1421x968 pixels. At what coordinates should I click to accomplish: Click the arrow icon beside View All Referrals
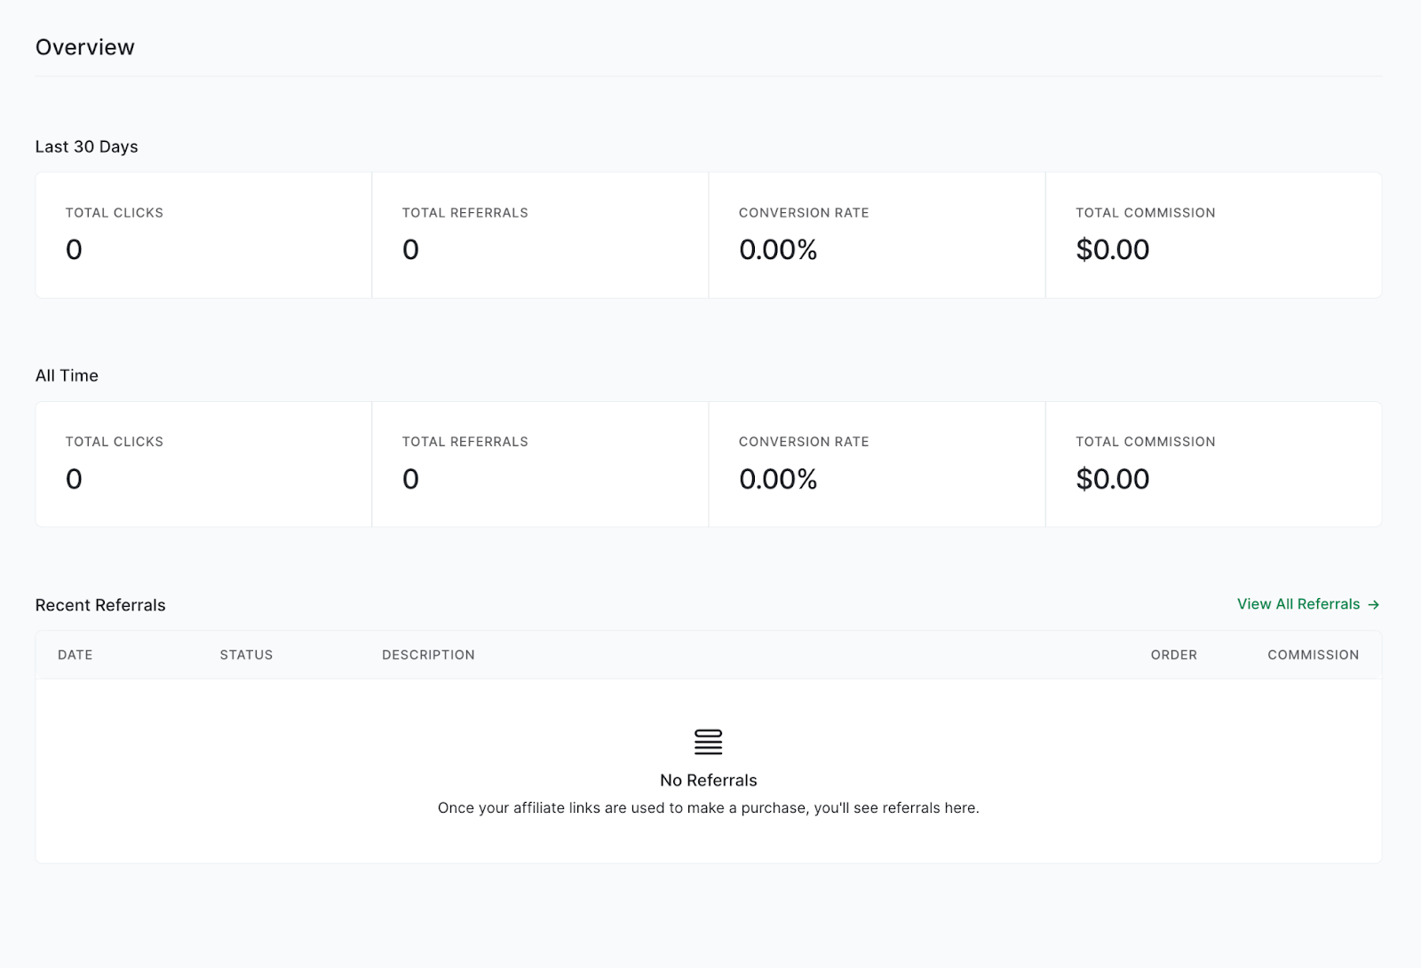pyautogui.click(x=1373, y=604)
